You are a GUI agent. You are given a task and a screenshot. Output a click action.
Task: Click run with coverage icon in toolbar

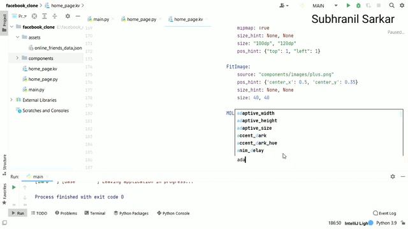click(368, 6)
